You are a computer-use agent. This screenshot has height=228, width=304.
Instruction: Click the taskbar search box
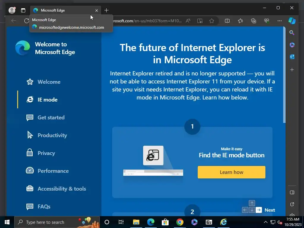pyautogui.click(x=57, y=222)
